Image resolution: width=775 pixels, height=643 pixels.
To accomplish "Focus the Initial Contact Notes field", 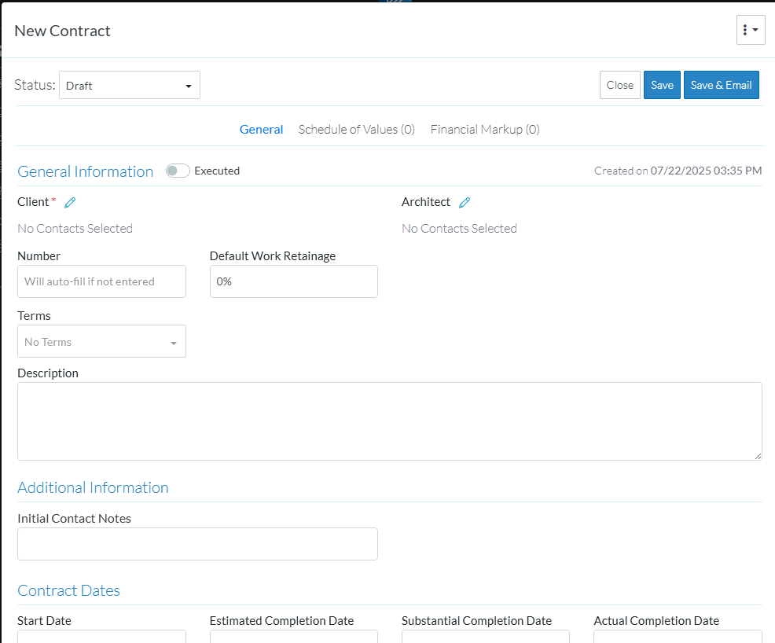I will [x=197, y=544].
